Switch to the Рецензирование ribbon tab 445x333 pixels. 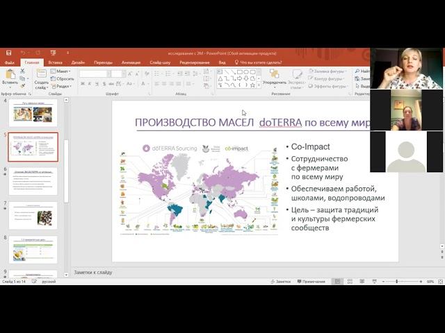pos(195,62)
